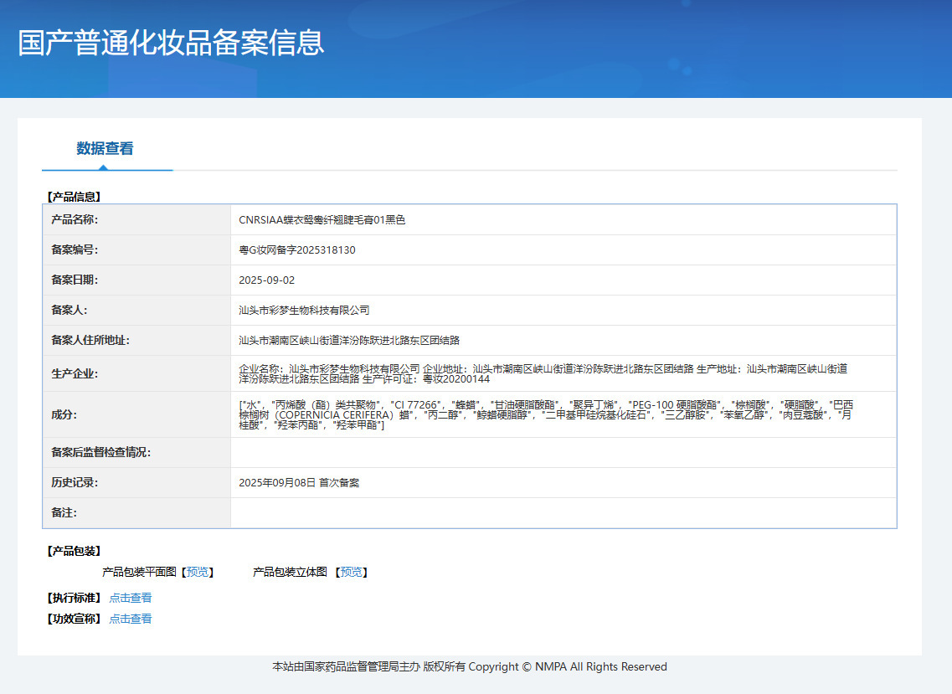Open 功效宣称 点击查看 link
Image resolution: width=952 pixels, height=694 pixels.
coord(131,619)
